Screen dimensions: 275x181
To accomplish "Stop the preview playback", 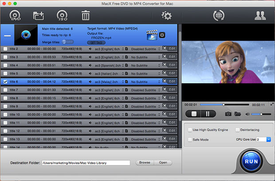I will [194, 114].
